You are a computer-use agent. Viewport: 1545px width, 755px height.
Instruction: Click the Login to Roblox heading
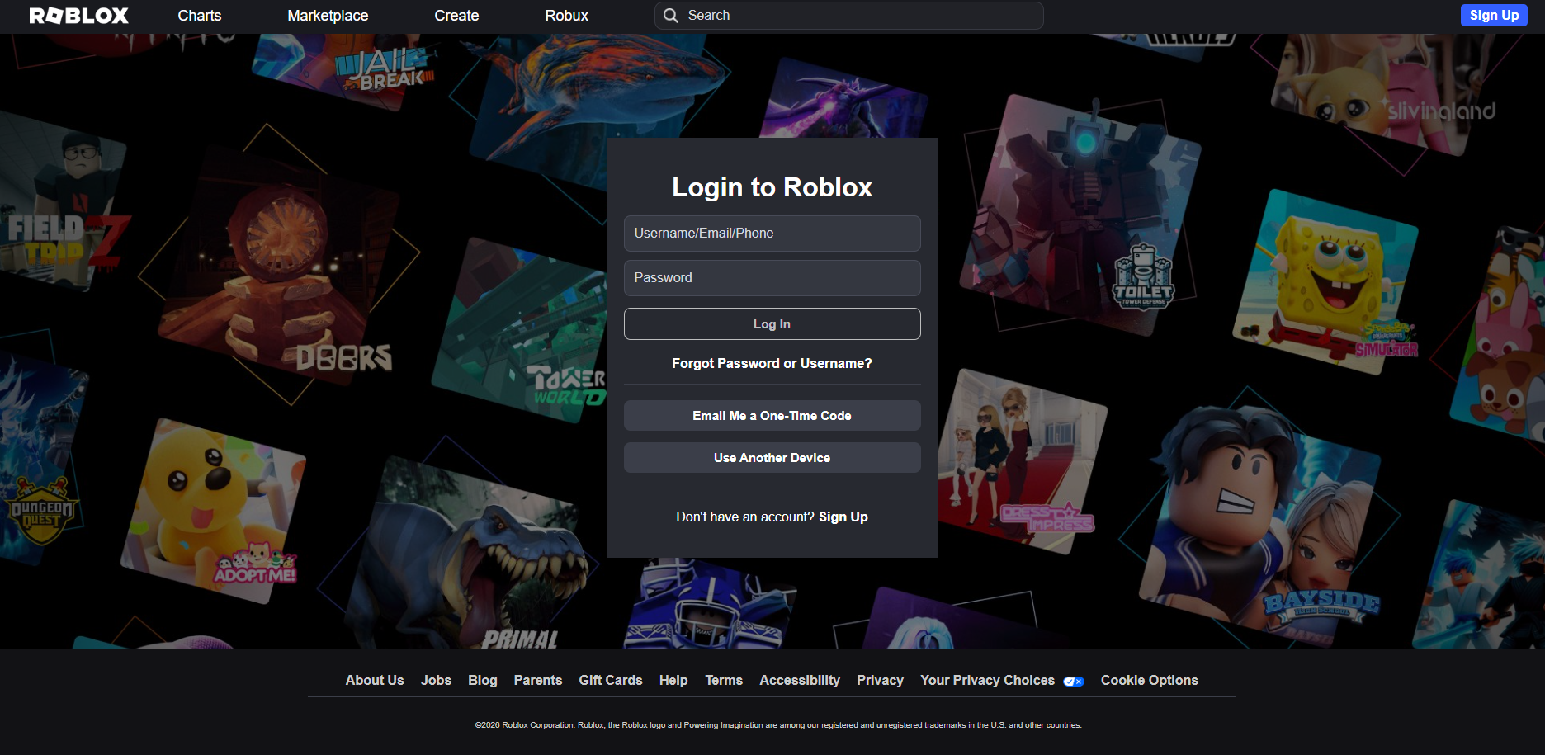tap(772, 187)
